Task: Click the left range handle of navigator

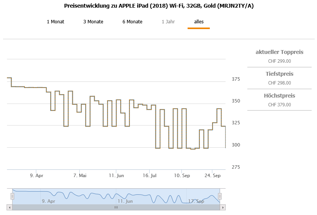Action: pos(12,196)
